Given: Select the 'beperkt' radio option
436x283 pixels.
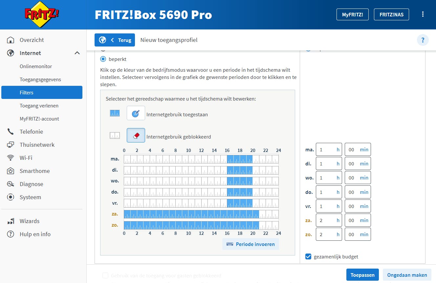Looking at the screenshot, I should tap(103, 59).
